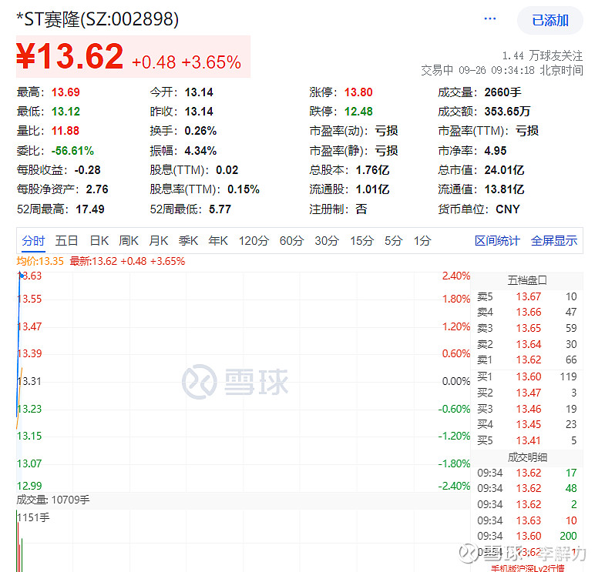The image size is (605, 572).
Task: Click the 已添加 button
Action: (x=550, y=21)
